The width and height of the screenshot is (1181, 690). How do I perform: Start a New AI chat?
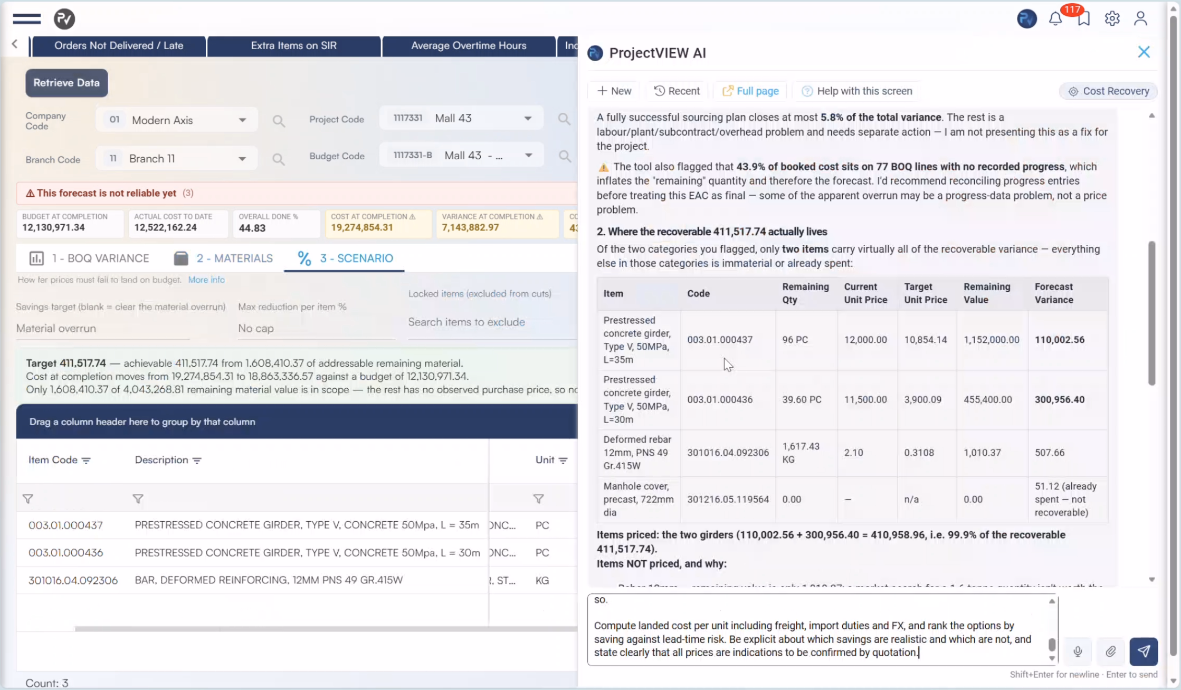614,91
